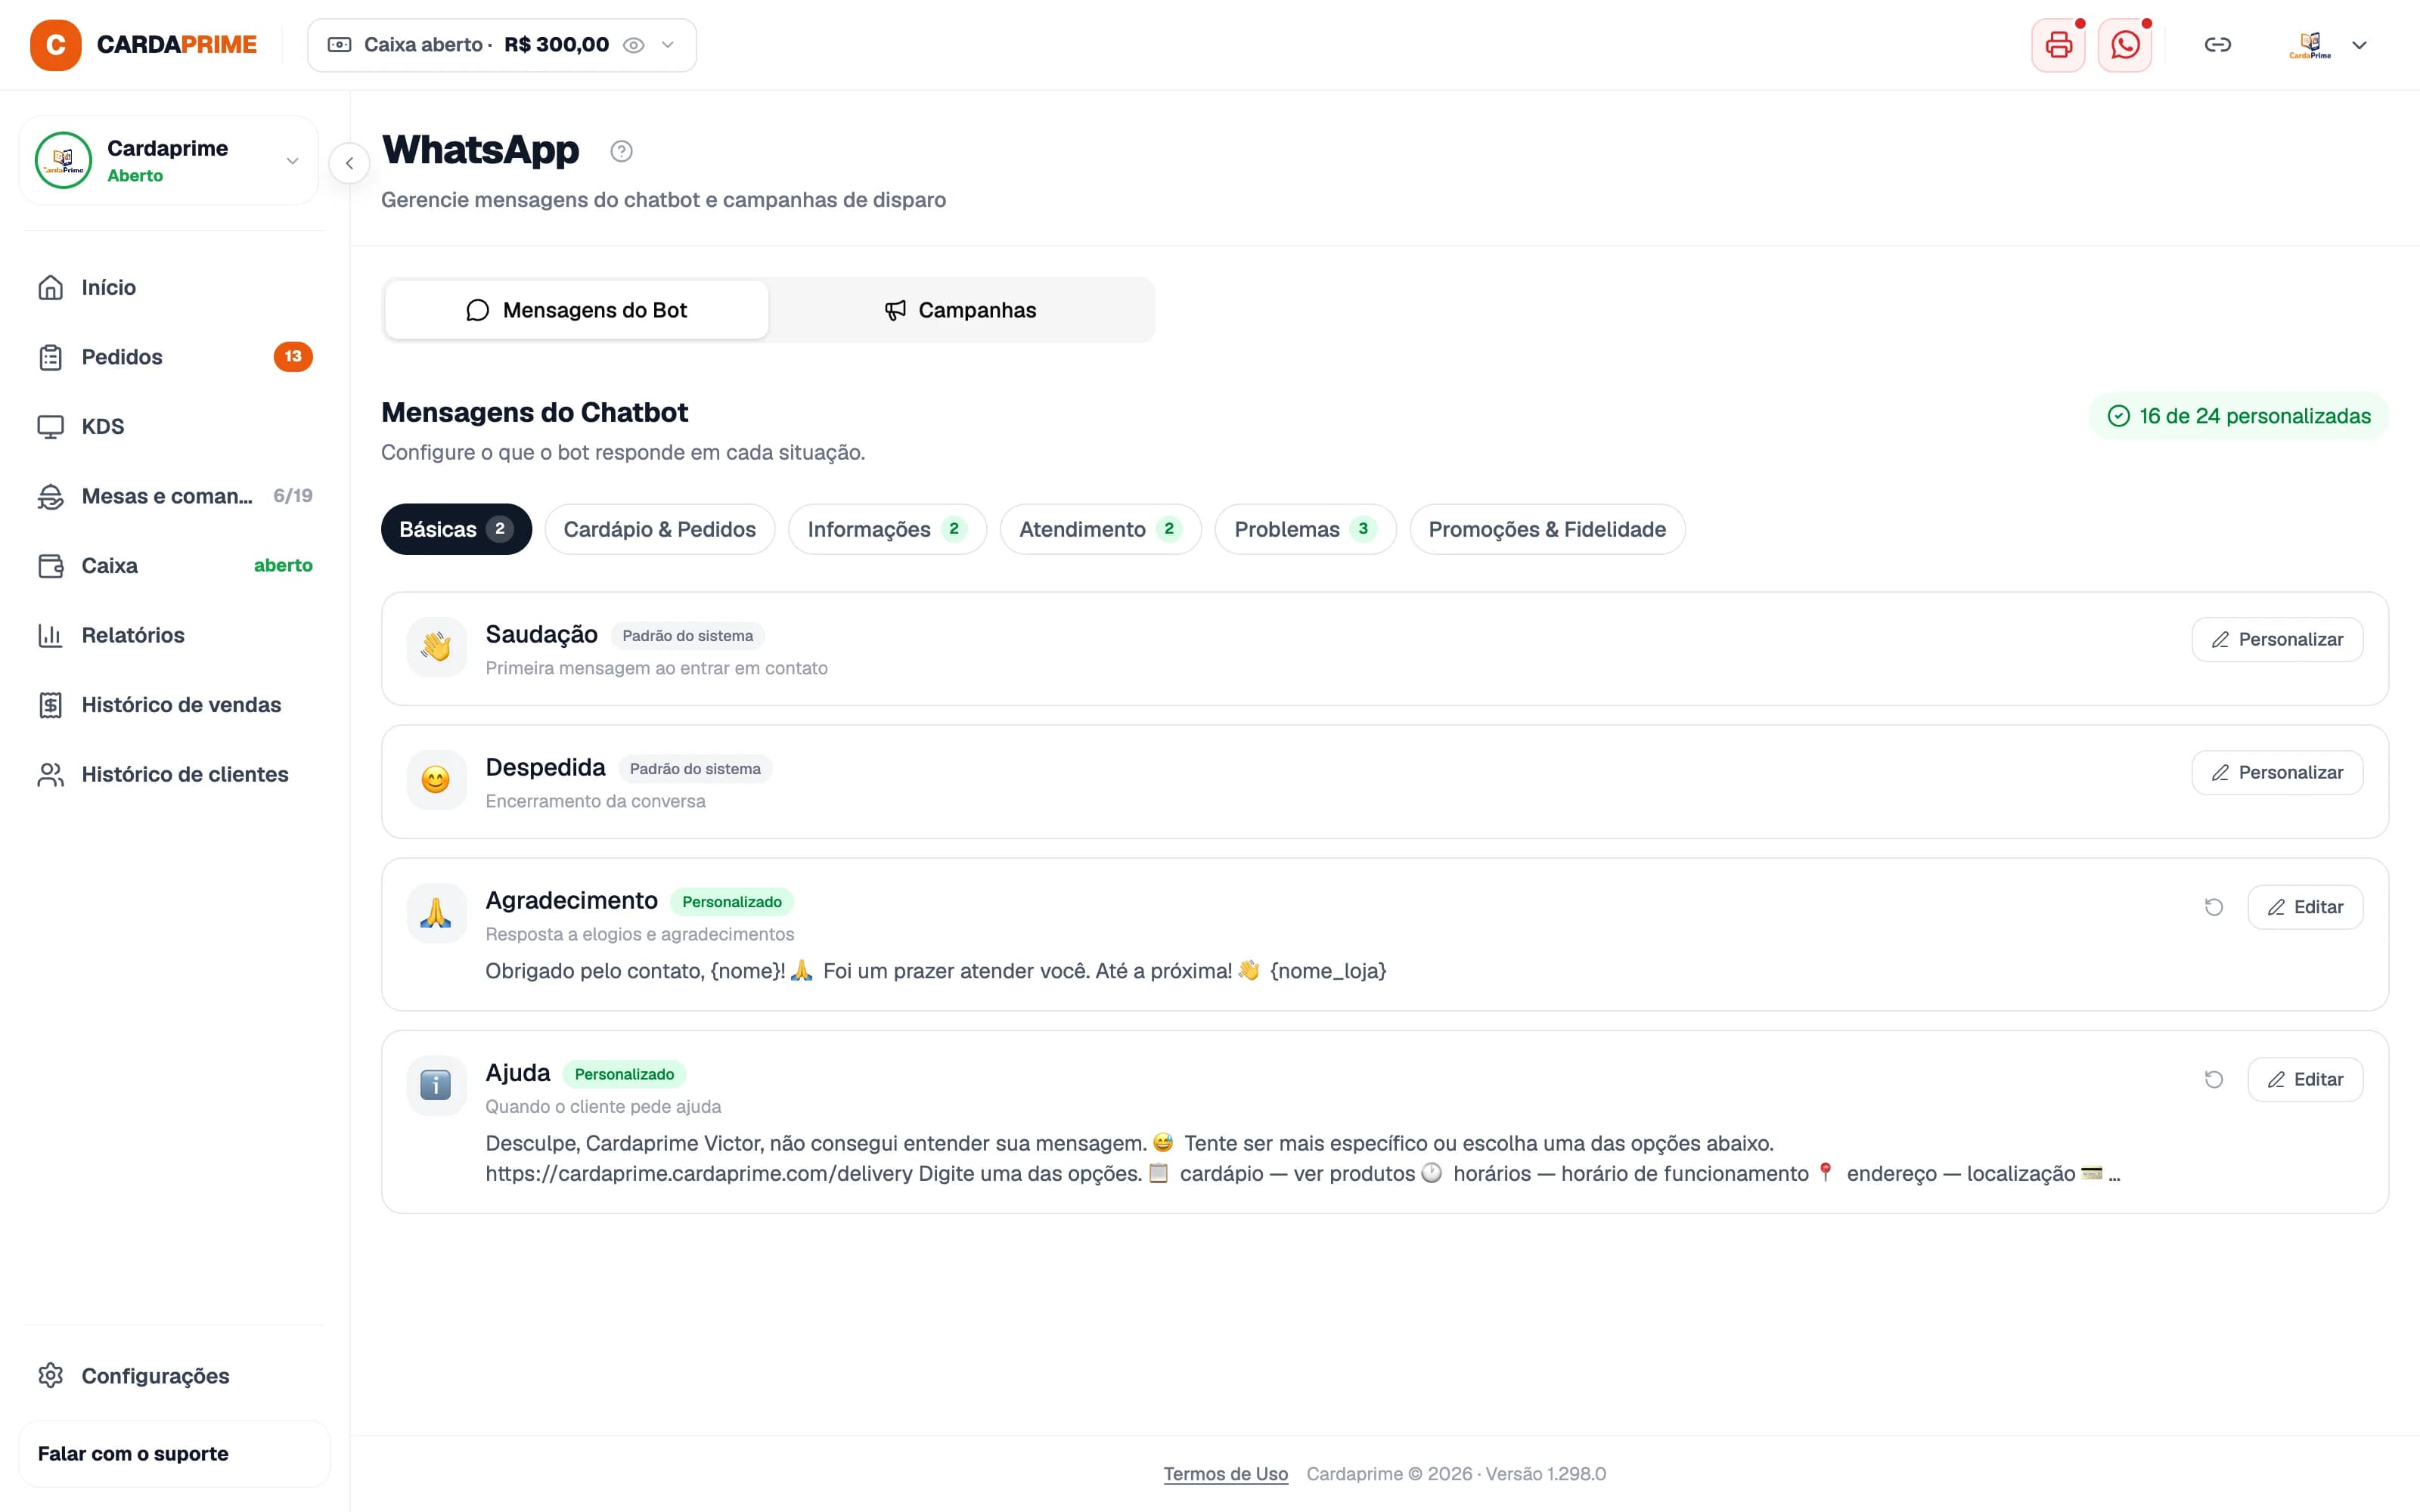The width and height of the screenshot is (2420, 1512).
Task: Open the WhatsApp status icon in header
Action: (2125, 45)
